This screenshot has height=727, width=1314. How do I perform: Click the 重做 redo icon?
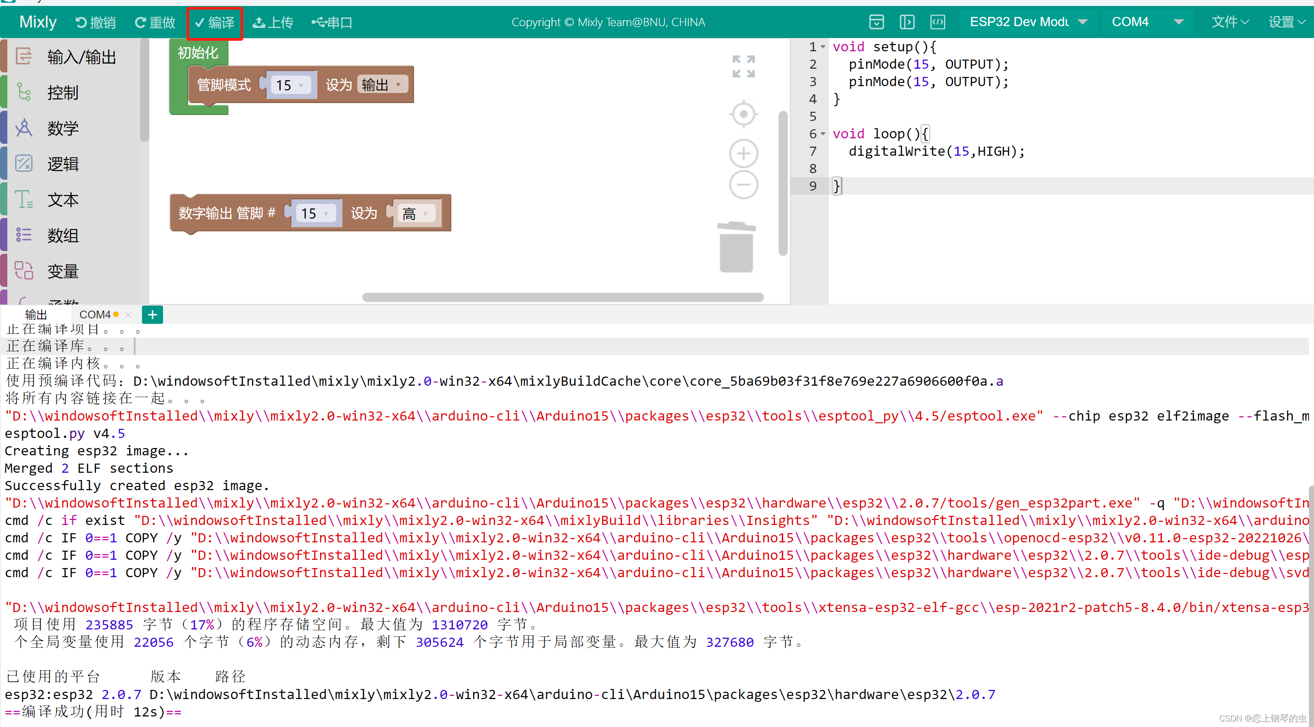[140, 22]
